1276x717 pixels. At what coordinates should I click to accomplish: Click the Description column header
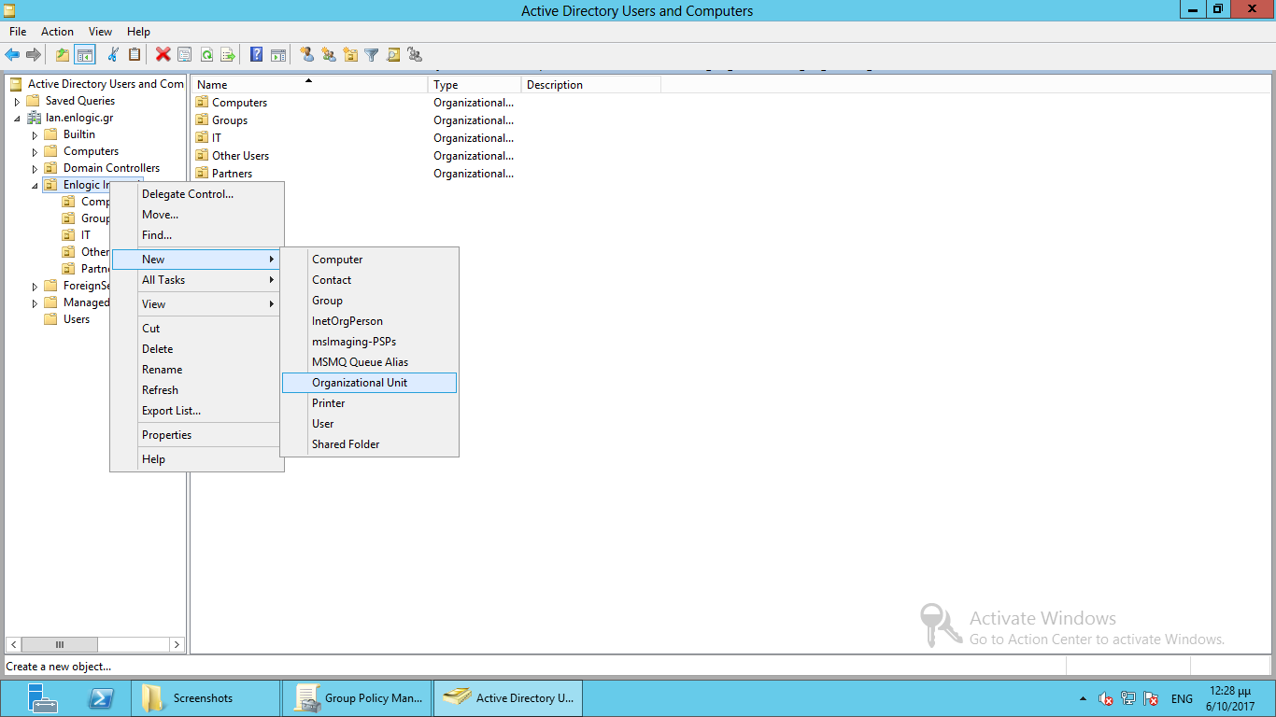(590, 85)
